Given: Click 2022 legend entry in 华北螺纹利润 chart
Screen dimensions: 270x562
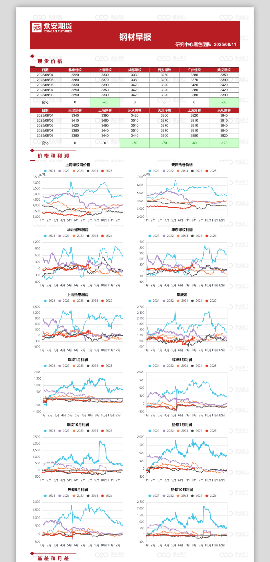Looking at the screenshot, I should point(64,236).
